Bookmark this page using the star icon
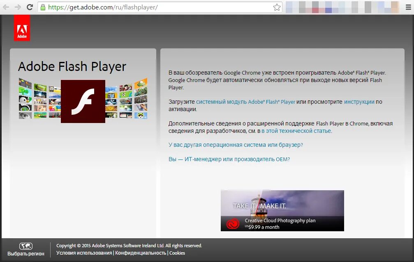The width and height of the screenshot is (414, 262). tap(277, 7)
